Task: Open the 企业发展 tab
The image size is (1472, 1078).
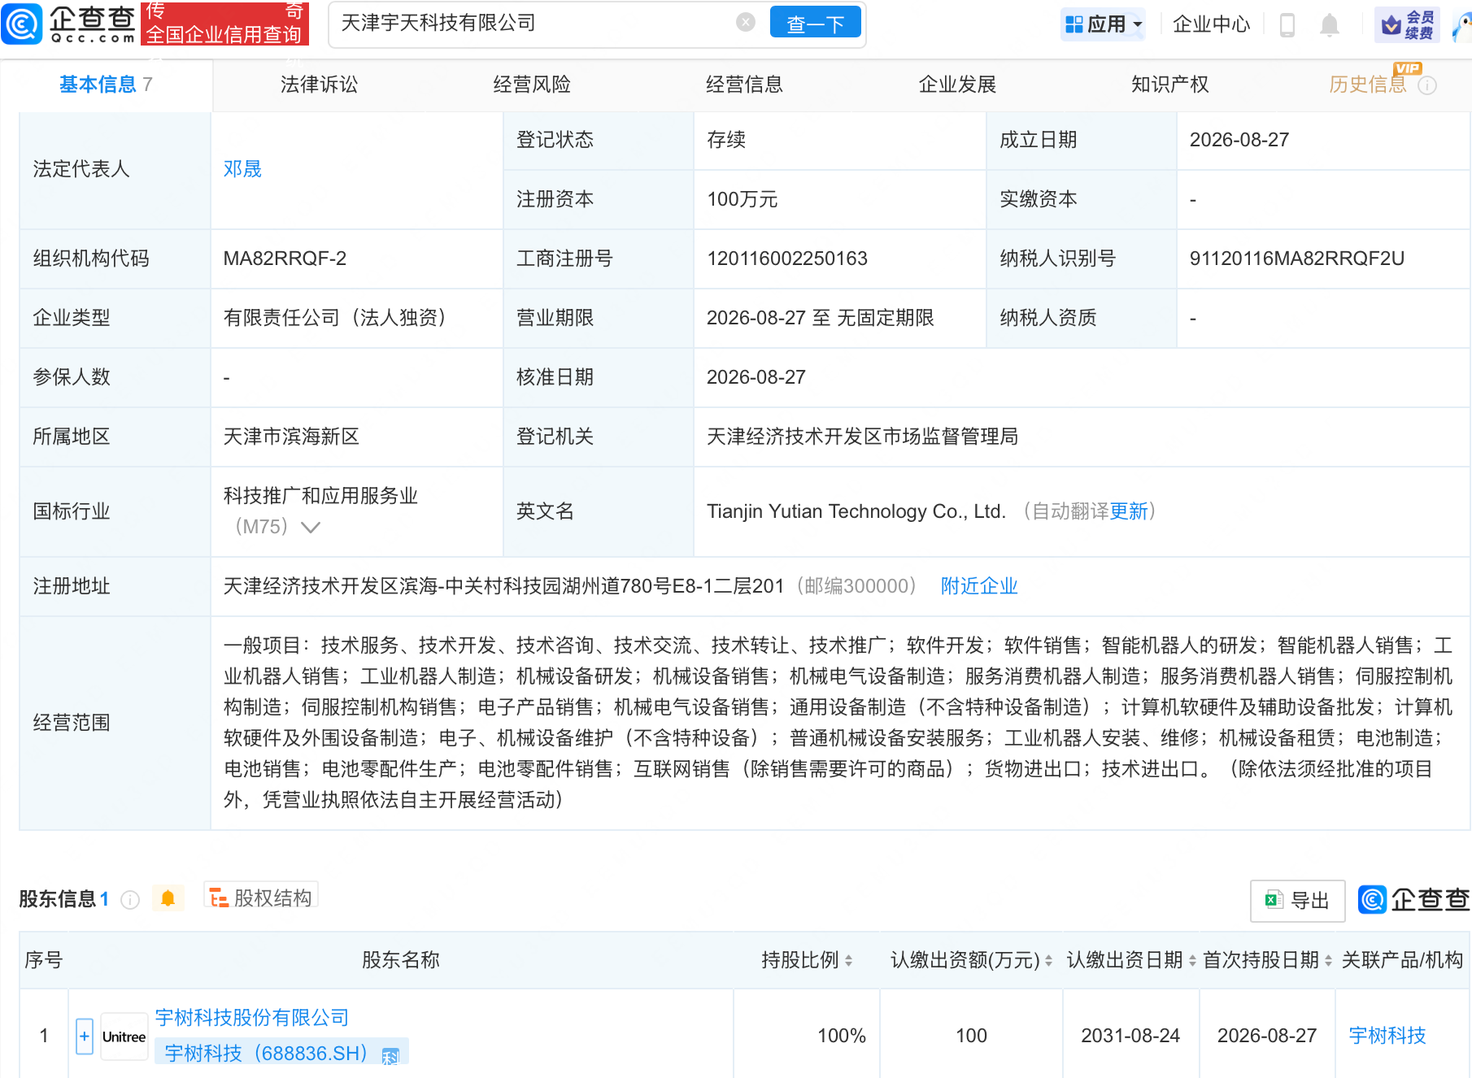Action: 957,85
